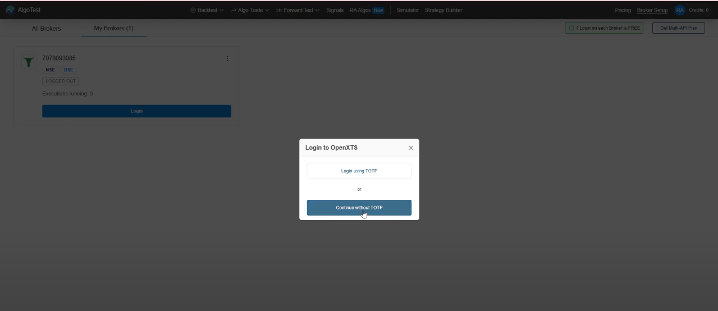Screen dimensions: 718x311
Task: Open Strategy Builder
Action: point(443,10)
